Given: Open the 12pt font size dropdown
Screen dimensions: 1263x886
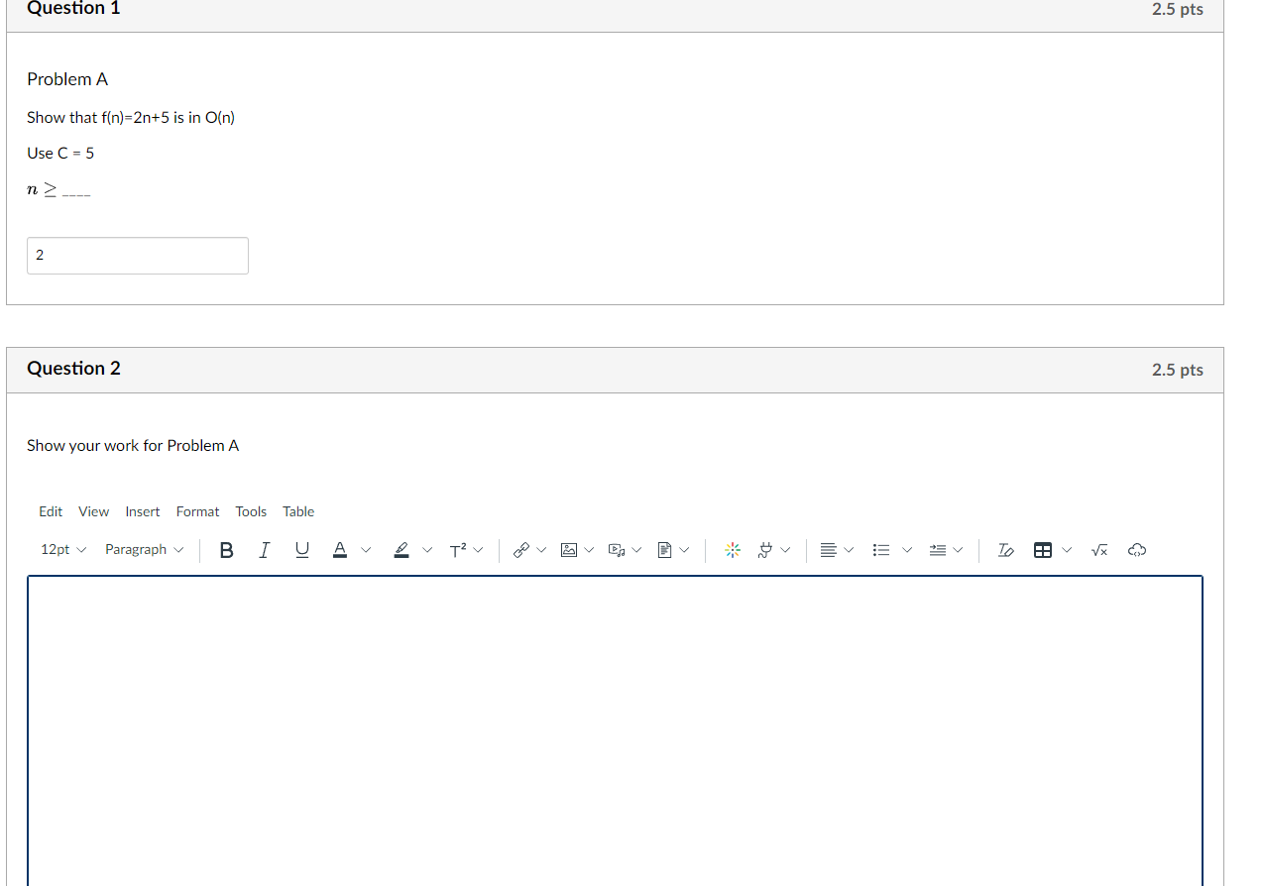Looking at the screenshot, I should click(x=61, y=549).
